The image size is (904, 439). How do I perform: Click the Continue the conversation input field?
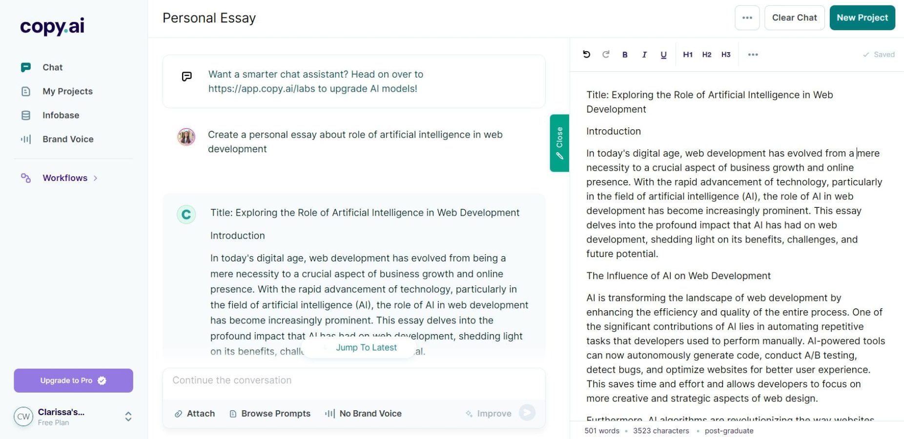pyautogui.click(x=354, y=380)
